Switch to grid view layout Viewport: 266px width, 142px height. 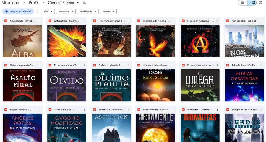pyautogui.click(x=252, y=3)
